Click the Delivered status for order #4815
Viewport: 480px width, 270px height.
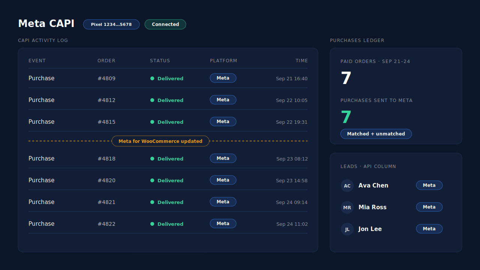167,122
